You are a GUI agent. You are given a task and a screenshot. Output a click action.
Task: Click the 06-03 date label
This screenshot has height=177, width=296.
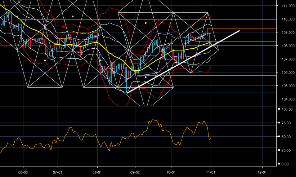tap(23, 172)
